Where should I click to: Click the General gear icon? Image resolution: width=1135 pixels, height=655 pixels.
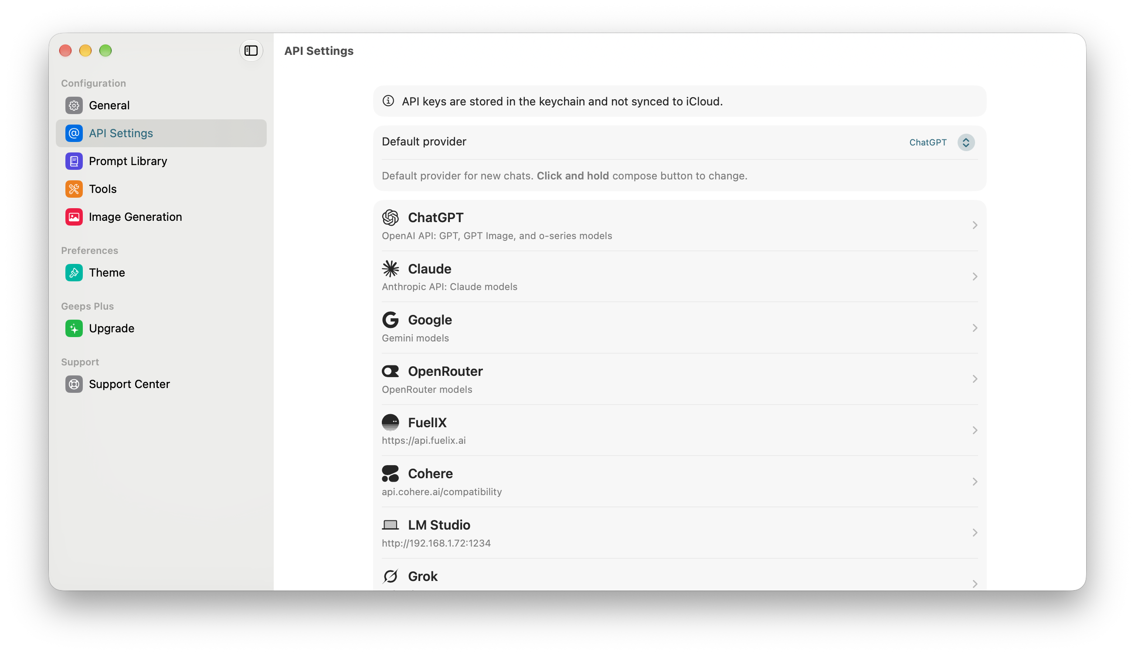click(74, 105)
